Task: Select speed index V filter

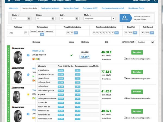Action: [109, 33]
